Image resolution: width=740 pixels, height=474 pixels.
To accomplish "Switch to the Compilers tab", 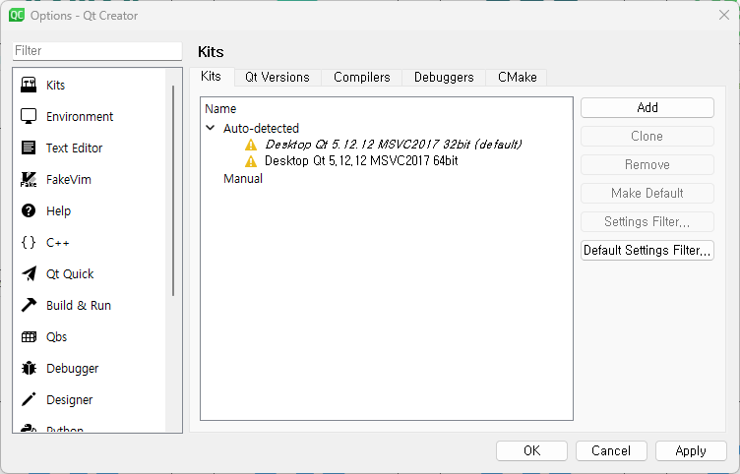I will [361, 78].
